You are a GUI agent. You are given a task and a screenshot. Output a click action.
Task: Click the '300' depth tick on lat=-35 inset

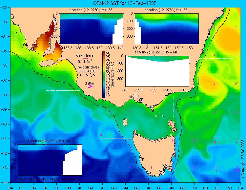pos(130,36)
